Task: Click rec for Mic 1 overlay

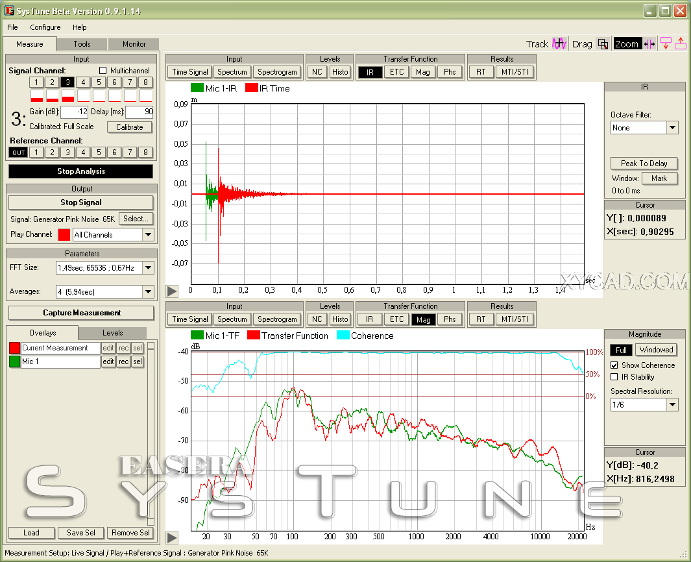Action: tap(123, 361)
